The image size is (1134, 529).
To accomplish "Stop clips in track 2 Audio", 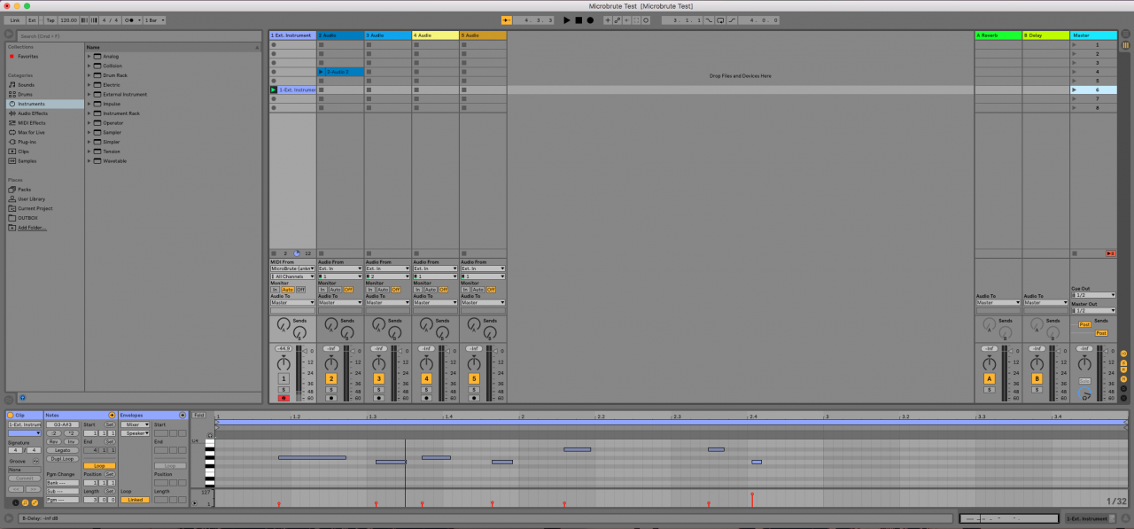I will pyautogui.click(x=322, y=253).
